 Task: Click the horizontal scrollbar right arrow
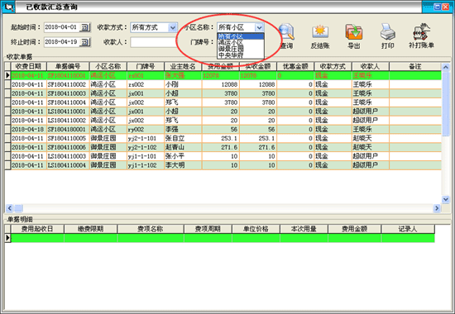coord(437,208)
